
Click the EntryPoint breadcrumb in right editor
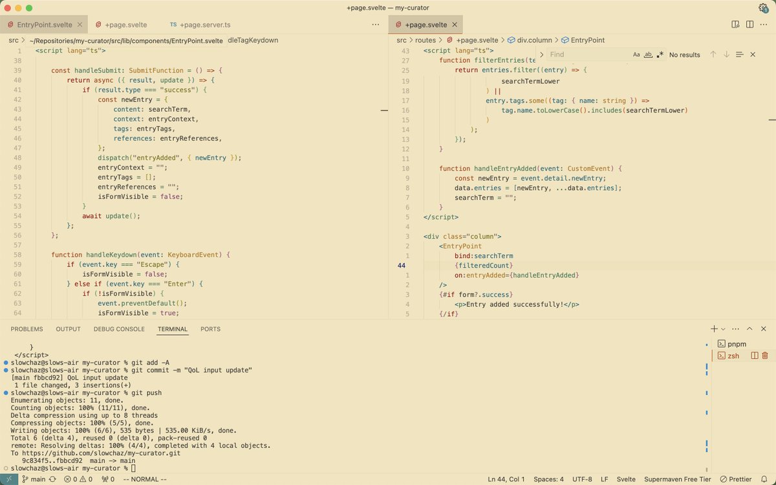coord(583,39)
